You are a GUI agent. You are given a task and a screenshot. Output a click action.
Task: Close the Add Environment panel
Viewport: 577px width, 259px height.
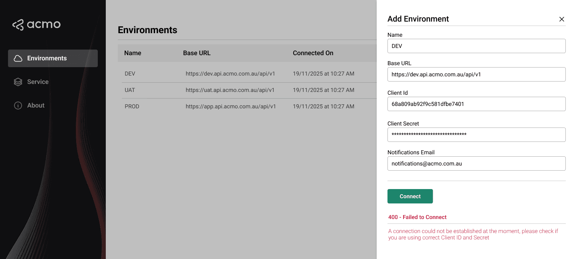pos(561,19)
